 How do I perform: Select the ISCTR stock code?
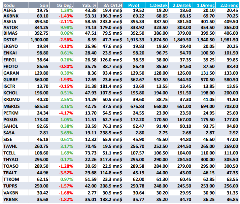click(9, 86)
